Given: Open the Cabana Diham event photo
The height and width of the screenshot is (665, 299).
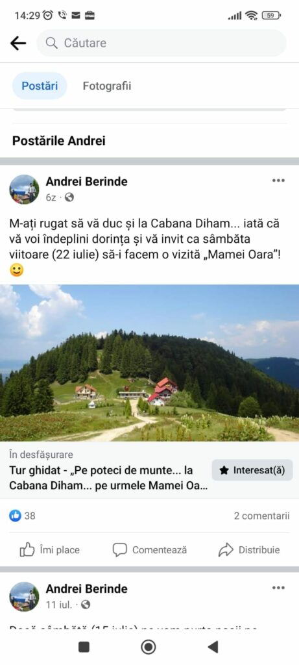Looking at the screenshot, I should point(149,363).
